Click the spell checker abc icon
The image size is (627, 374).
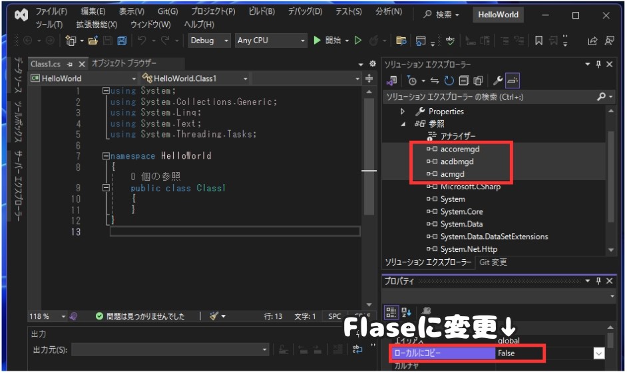coord(450,41)
